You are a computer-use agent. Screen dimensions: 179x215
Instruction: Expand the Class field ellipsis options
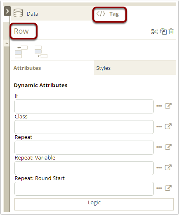pos(159,127)
